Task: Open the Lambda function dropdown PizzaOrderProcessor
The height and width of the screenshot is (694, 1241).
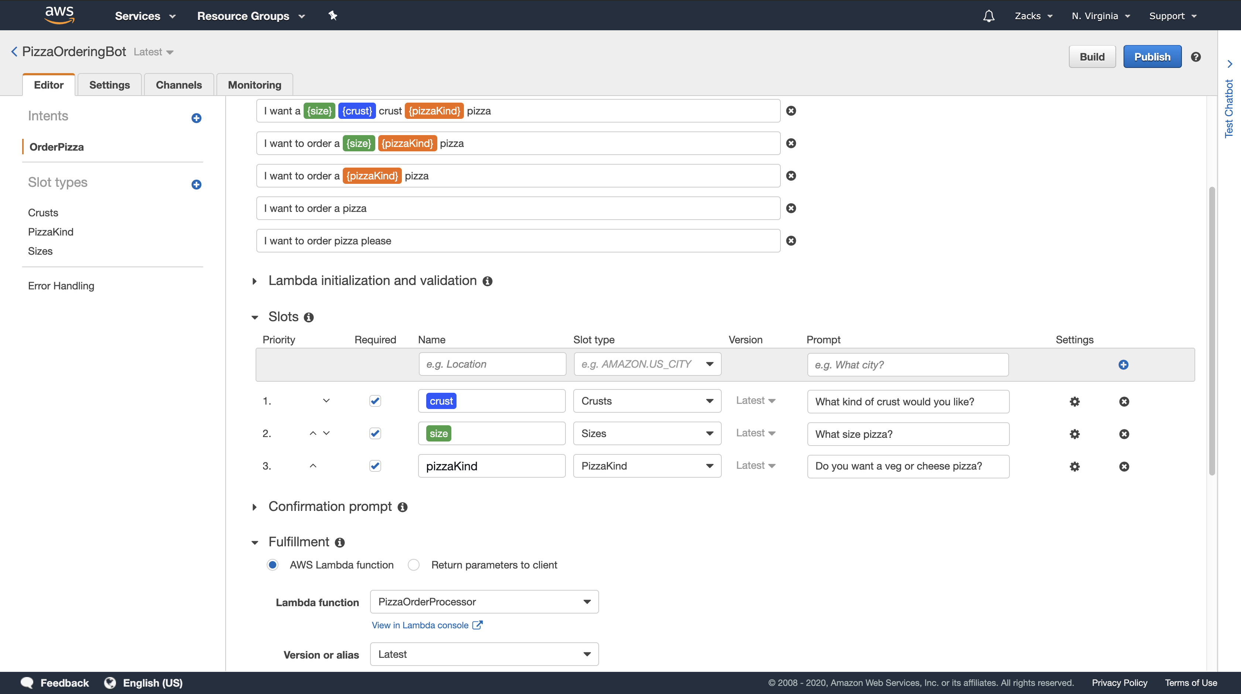Action: click(x=484, y=602)
